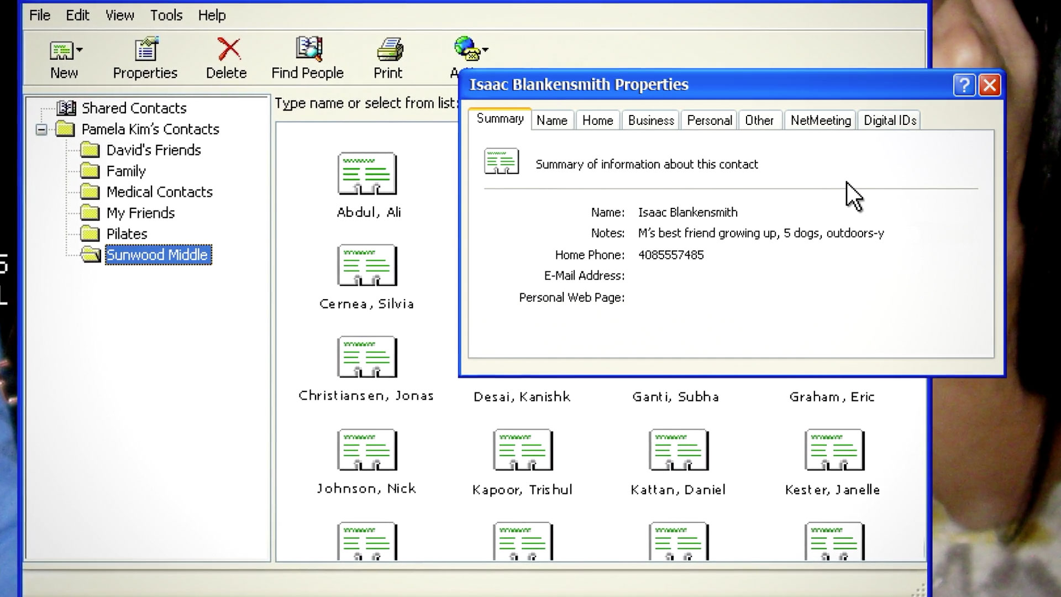
Task: Select the Johnson, Nick contact card icon
Action: (367, 450)
